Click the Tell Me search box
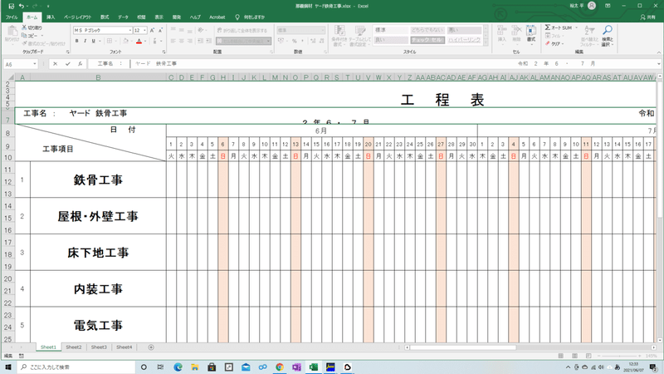Screen dimensions: 664x374 (251, 17)
